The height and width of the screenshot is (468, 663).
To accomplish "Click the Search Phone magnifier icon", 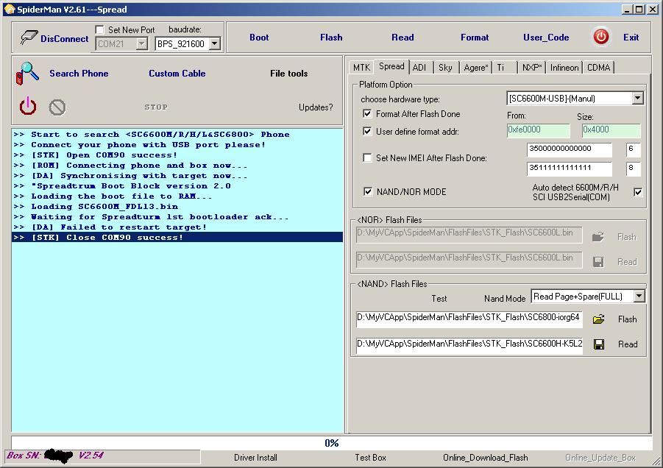I will [x=27, y=73].
